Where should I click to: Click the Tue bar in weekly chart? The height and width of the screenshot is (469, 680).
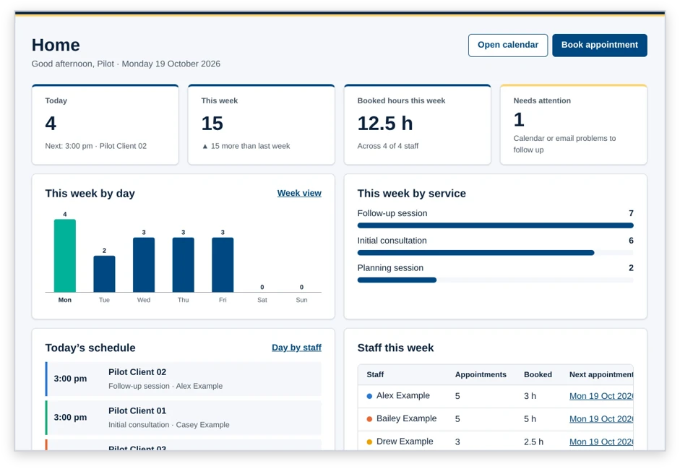tap(105, 274)
